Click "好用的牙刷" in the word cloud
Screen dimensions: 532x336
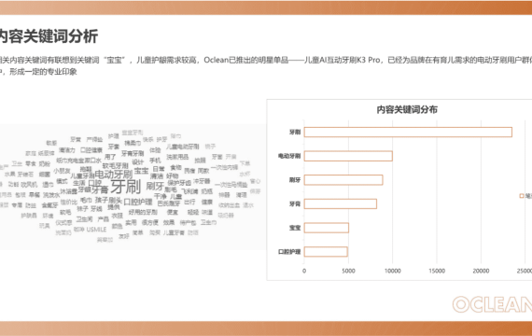pos(143,212)
